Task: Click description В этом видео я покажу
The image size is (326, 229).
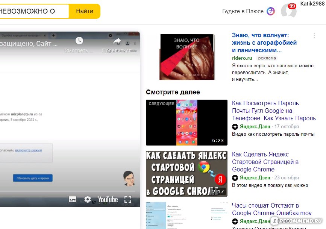Action: point(270,185)
